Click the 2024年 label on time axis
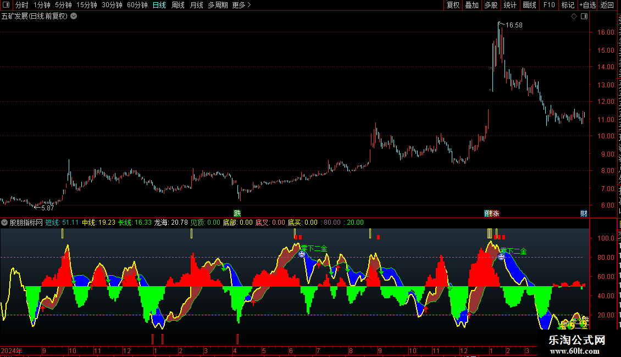 click(12, 350)
